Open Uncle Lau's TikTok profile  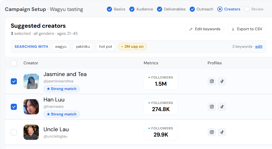click(x=222, y=132)
